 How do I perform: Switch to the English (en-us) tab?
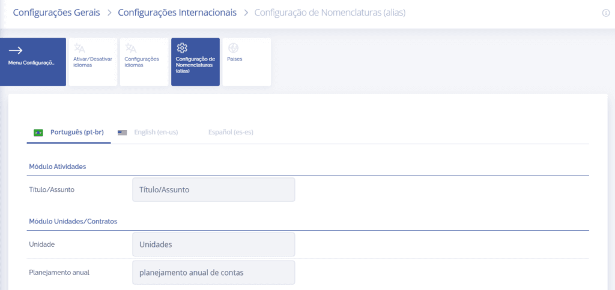click(x=156, y=132)
